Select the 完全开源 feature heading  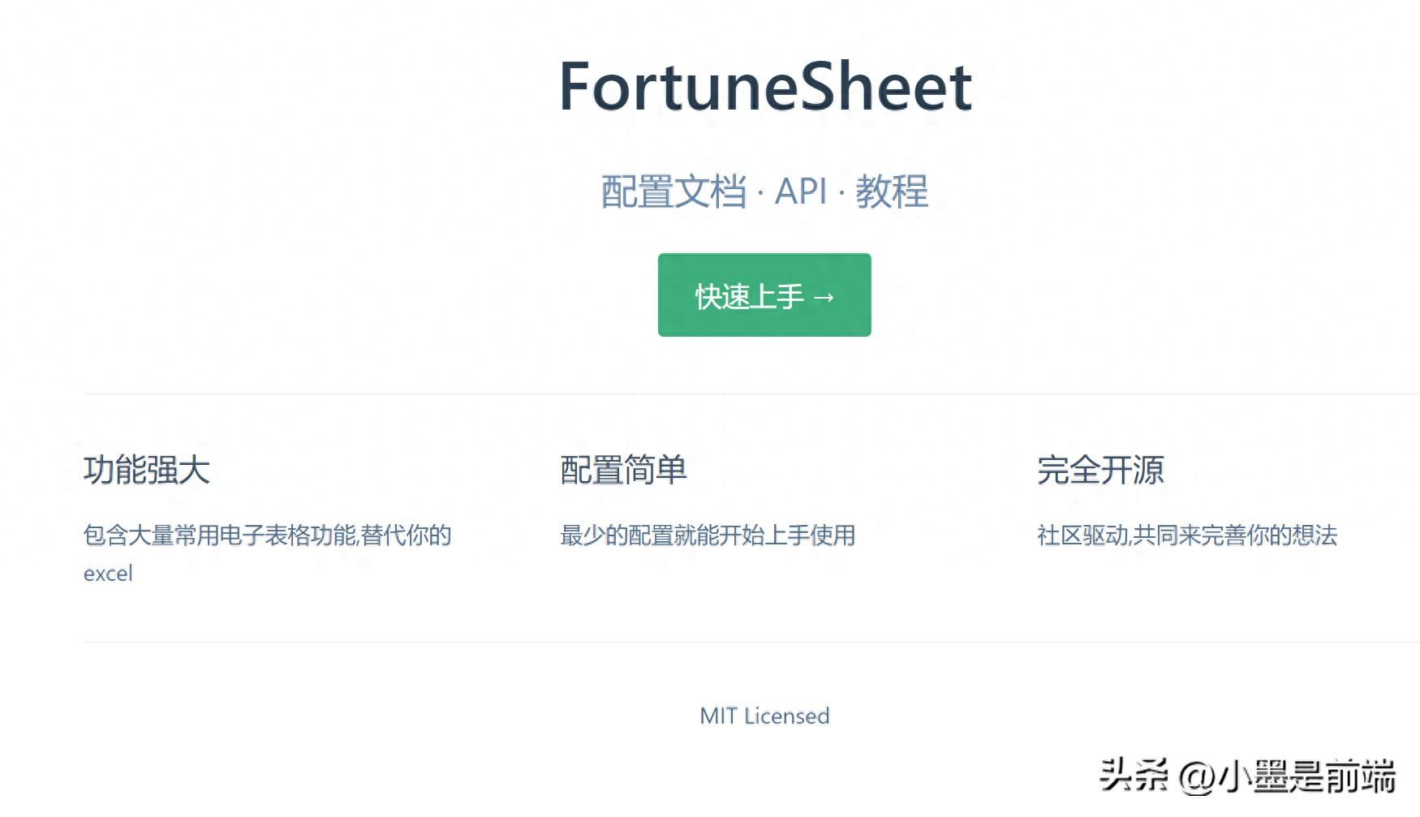(1100, 470)
